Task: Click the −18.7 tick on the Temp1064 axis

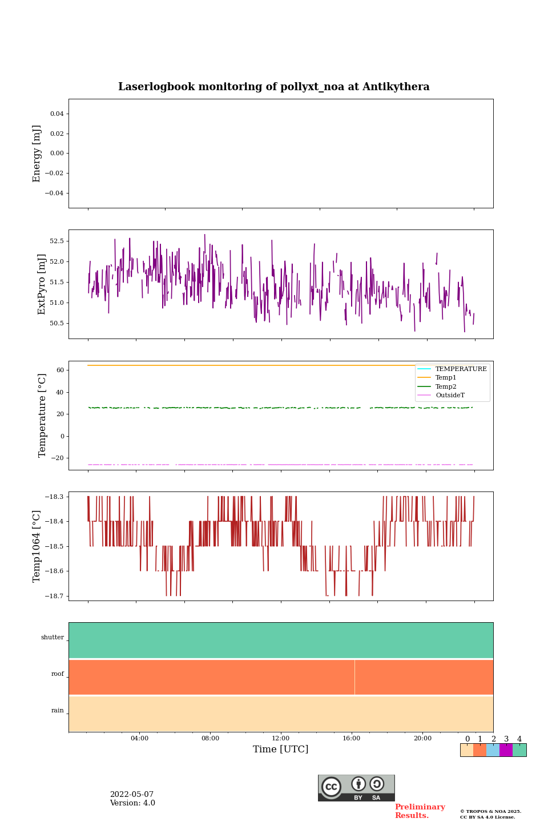Action: click(x=54, y=596)
